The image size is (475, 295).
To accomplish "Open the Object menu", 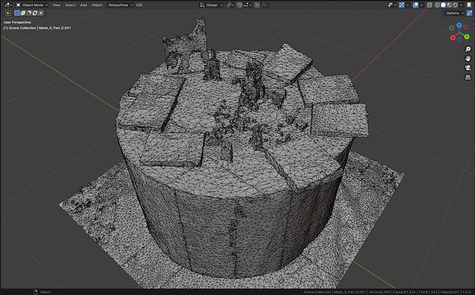I will [96, 5].
